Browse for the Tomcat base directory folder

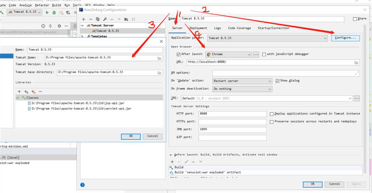(x=159, y=73)
